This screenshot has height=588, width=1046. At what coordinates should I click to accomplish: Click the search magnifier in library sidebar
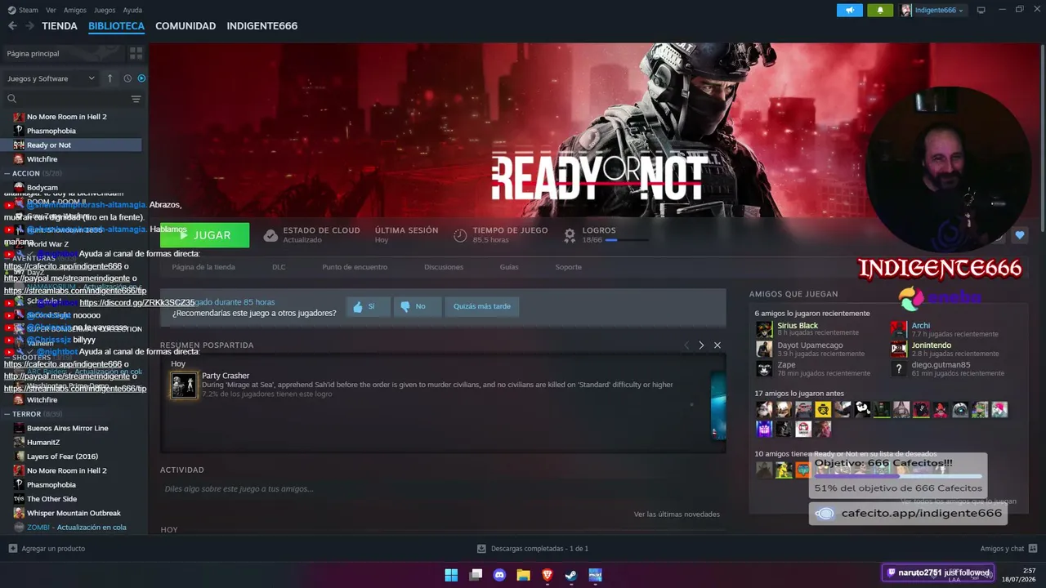12,99
